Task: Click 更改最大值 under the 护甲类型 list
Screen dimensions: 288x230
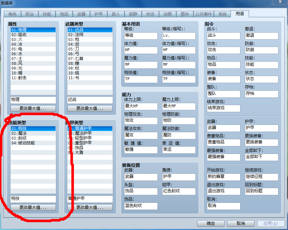Action: (x=90, y=207)
